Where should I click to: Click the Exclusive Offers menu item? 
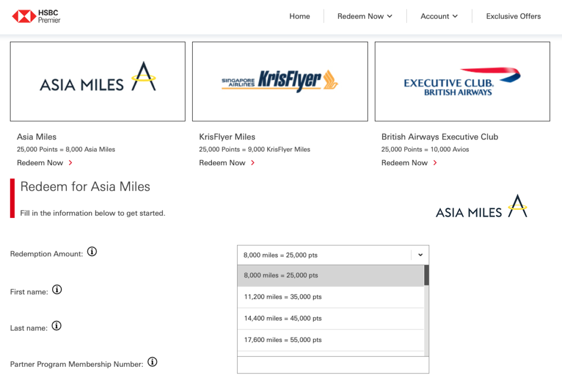click(x=513, y=16)
